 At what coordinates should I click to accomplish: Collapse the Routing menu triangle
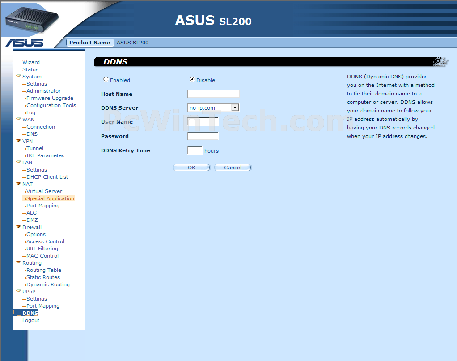(x=18, y=262)
